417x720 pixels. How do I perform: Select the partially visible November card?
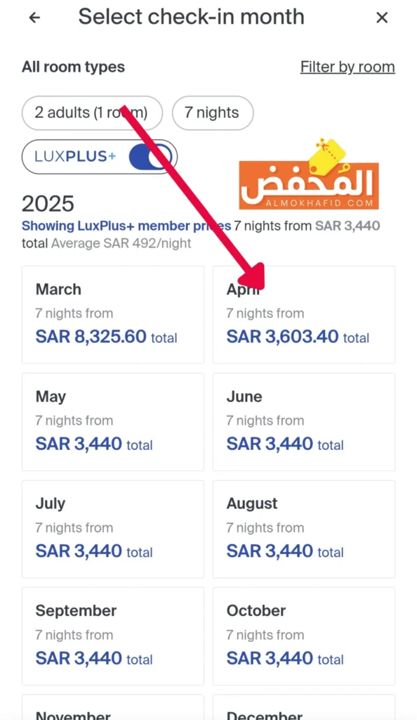[113, 707]
